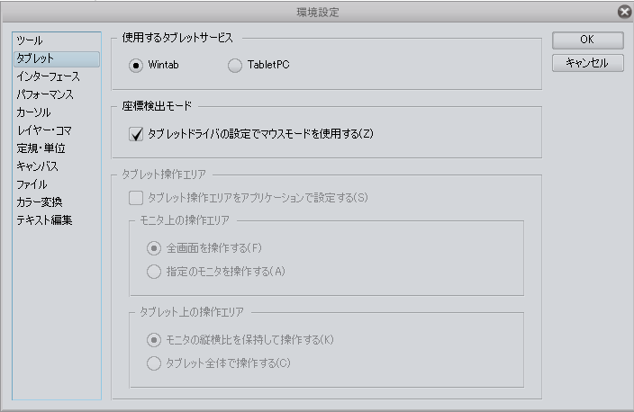Enable タブレット操作エリアをアプリケーションで設定する checkbox

pyautogui.click(x=136, y=198)
